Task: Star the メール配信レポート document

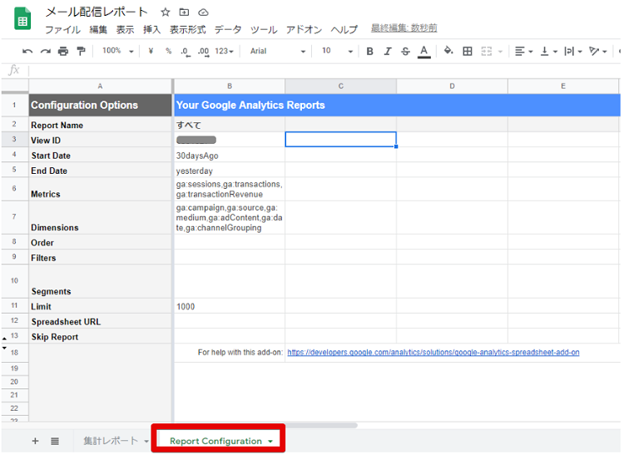Action: (166, 12)
